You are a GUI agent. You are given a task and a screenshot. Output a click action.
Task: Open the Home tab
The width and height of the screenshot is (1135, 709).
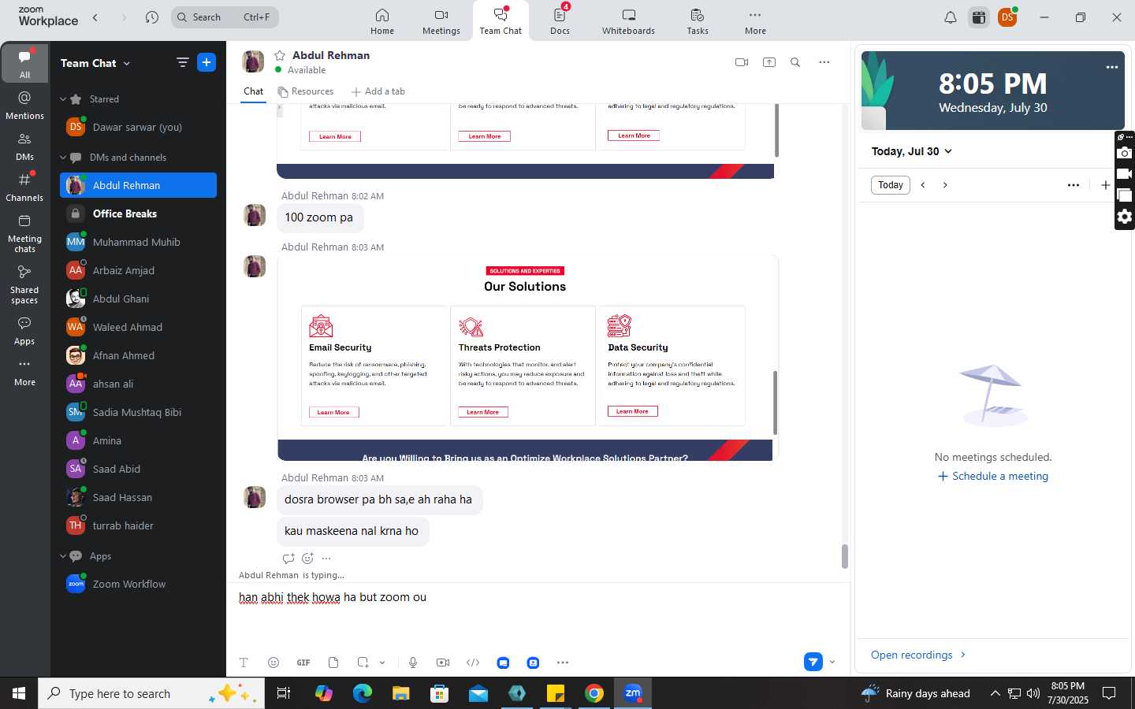point(382,21)
